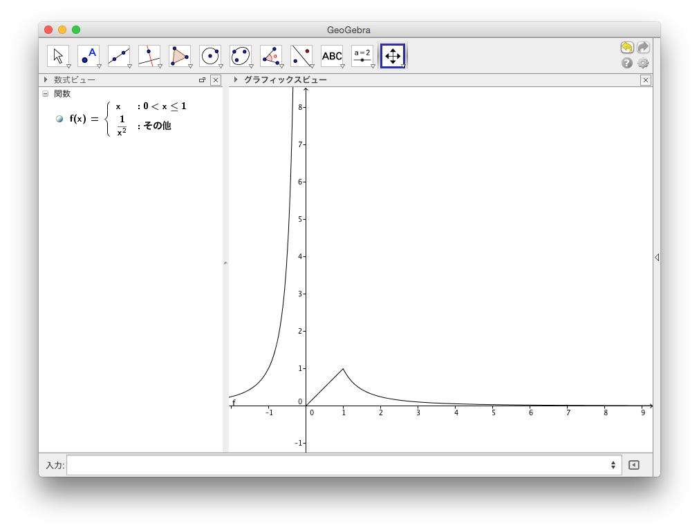Select the Ellipse conic tool
Image resolution: width=699 pixels, height=532 pixels.
pos(241,56)
